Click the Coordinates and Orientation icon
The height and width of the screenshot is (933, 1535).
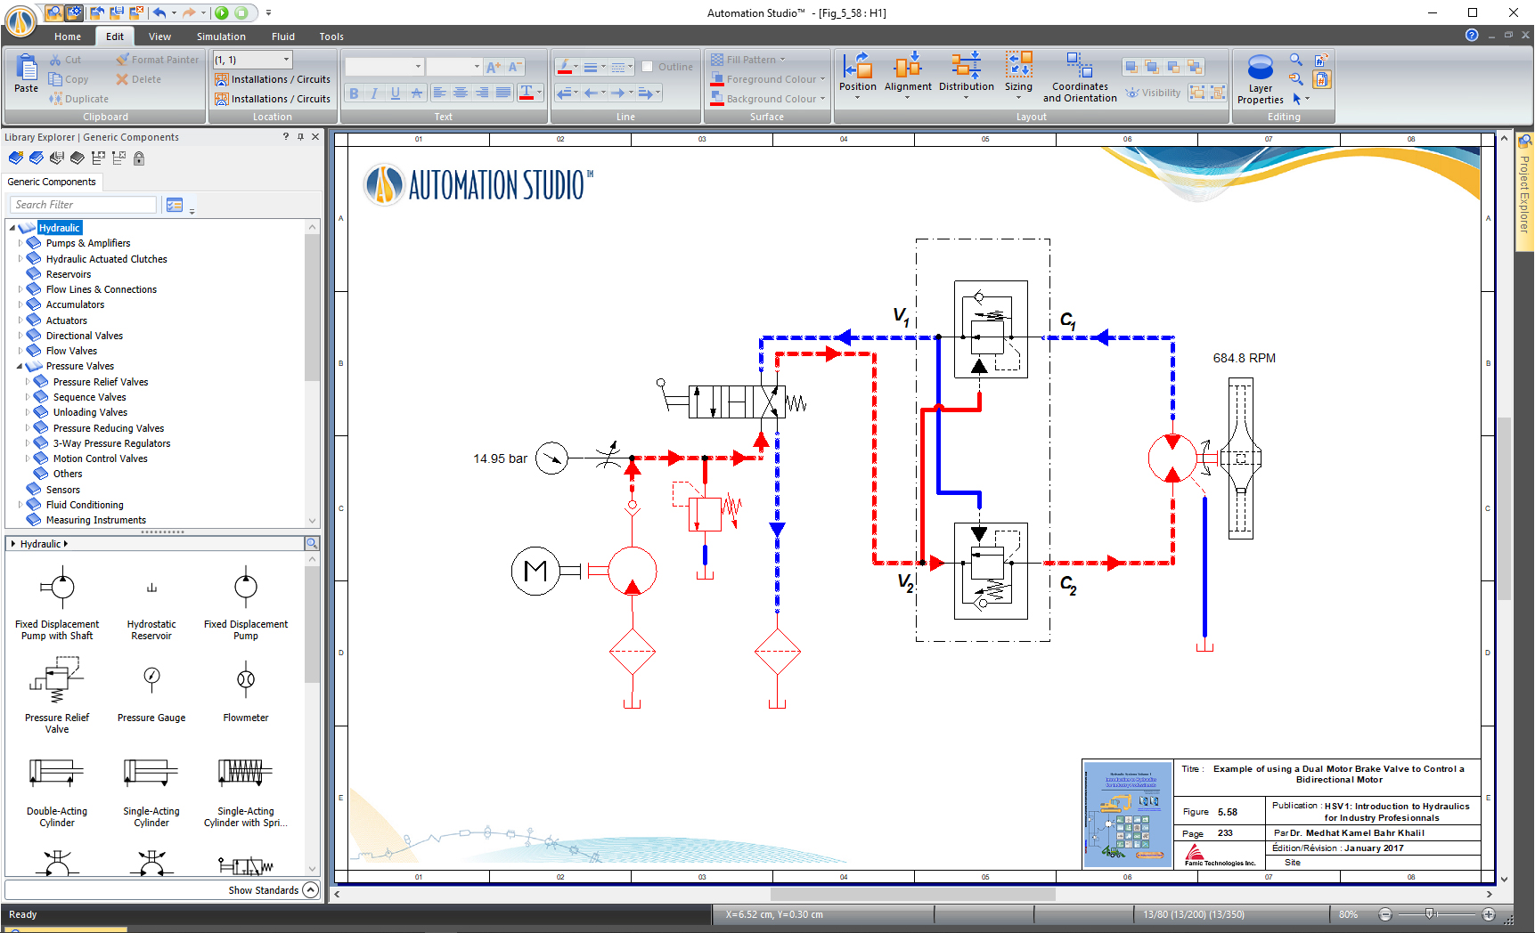(1079, 77)
